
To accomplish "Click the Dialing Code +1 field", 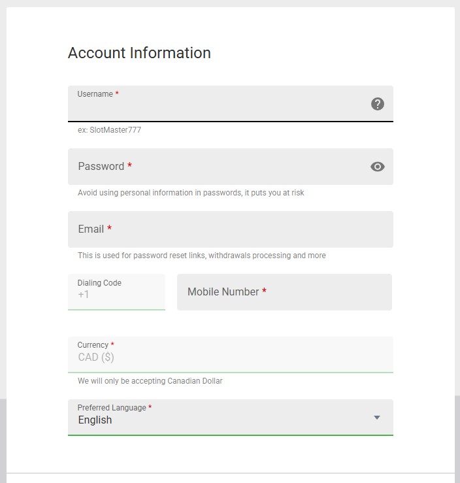I will pyautogui.click(x=116, y=293).
